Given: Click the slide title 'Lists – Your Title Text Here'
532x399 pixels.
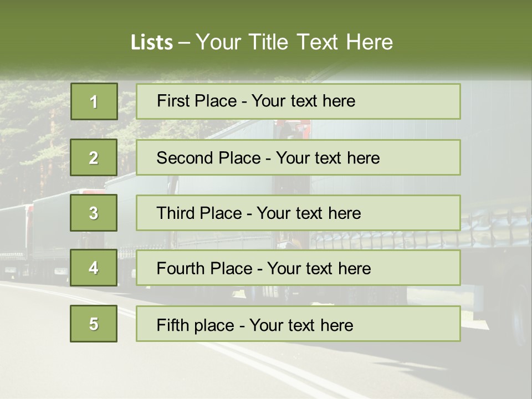Looking at the screenshot, I should (262, 42).
